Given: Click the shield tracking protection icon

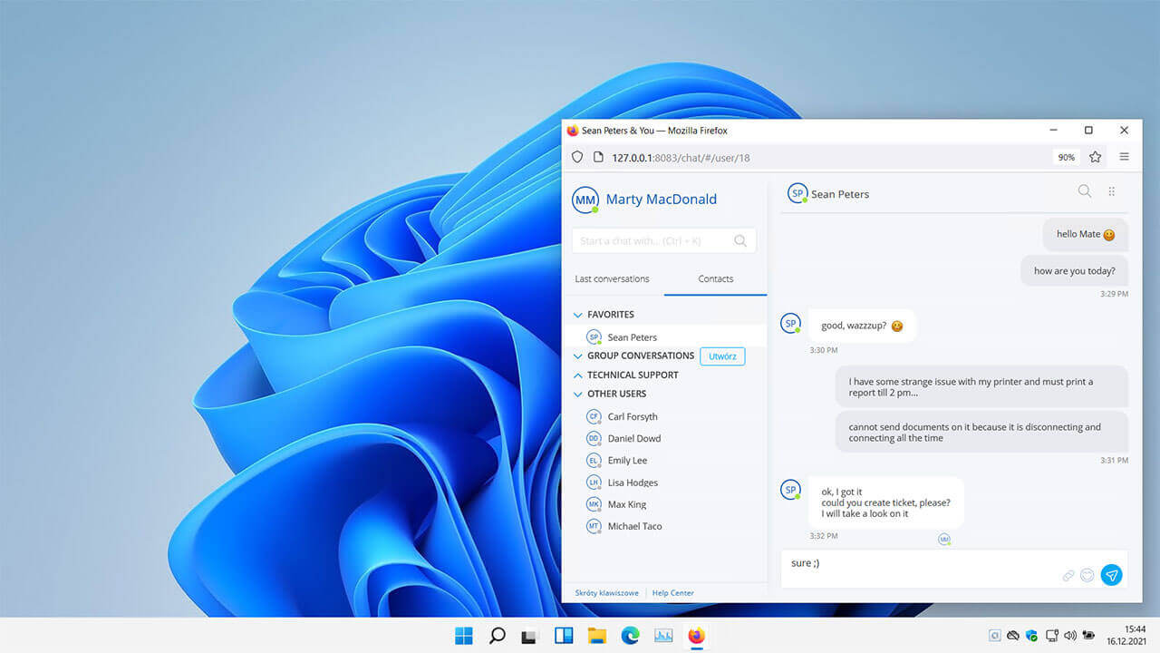Looking at the screenshot, I should tap(577, 157).
